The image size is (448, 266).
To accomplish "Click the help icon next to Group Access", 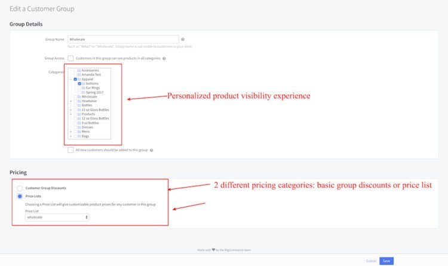I will click(164, 59).
